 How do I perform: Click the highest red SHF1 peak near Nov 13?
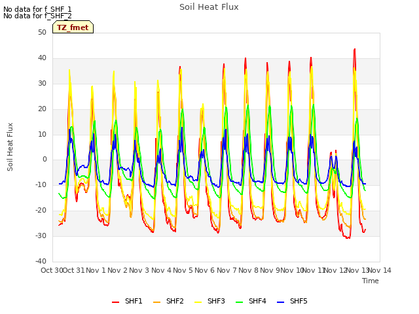coord(355,50)
